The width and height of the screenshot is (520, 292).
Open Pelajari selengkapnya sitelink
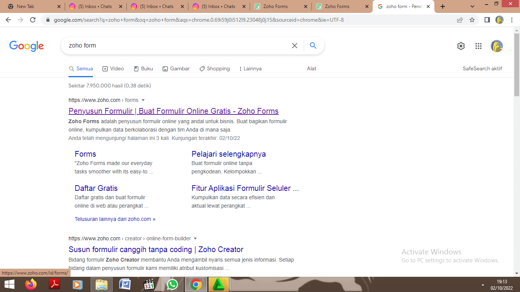229,154
